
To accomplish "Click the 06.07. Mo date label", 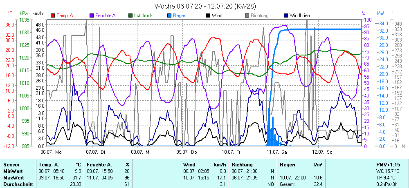I will click(51, 152).
